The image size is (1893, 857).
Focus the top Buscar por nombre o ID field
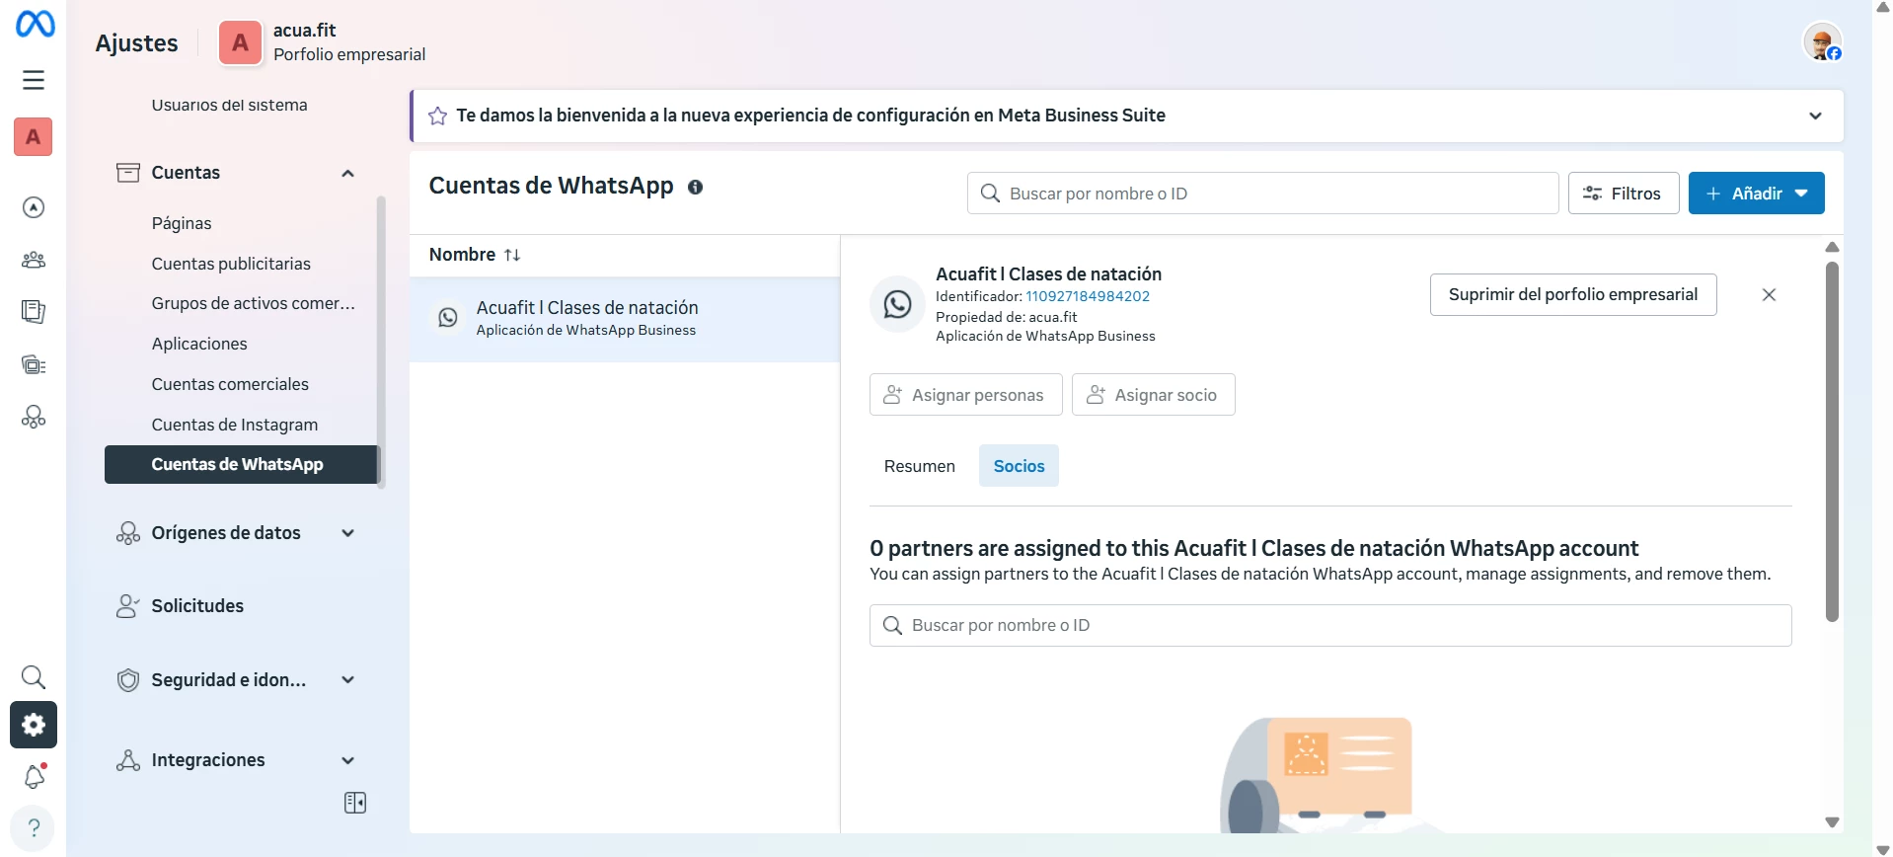coord(1262,194)
